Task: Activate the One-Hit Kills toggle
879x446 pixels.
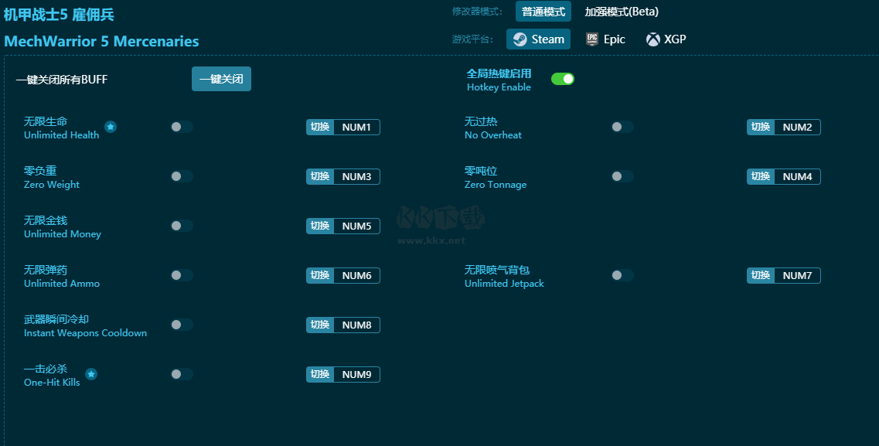Action: coord(182,374)
